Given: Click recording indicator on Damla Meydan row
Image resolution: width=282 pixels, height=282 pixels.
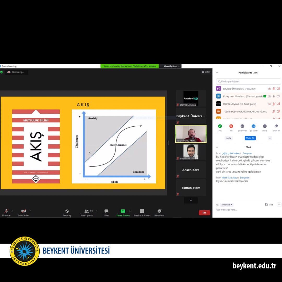Looking at the screenshot, I should click(x=269, y=104).
